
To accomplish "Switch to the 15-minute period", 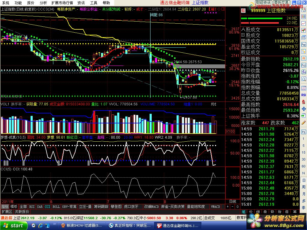I will click(304, 152).
